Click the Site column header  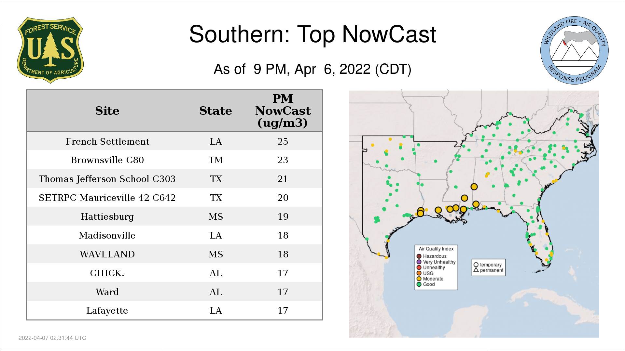(x=107, y=111)
